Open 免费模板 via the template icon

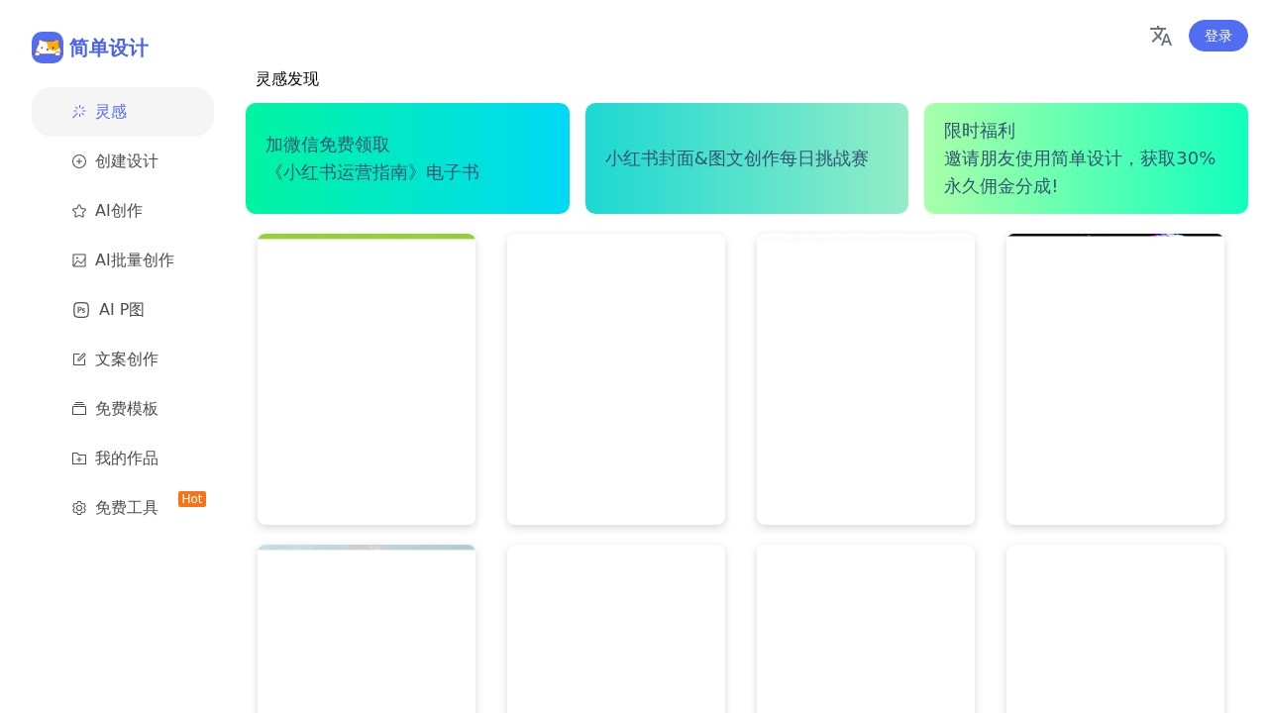point(79,409)
